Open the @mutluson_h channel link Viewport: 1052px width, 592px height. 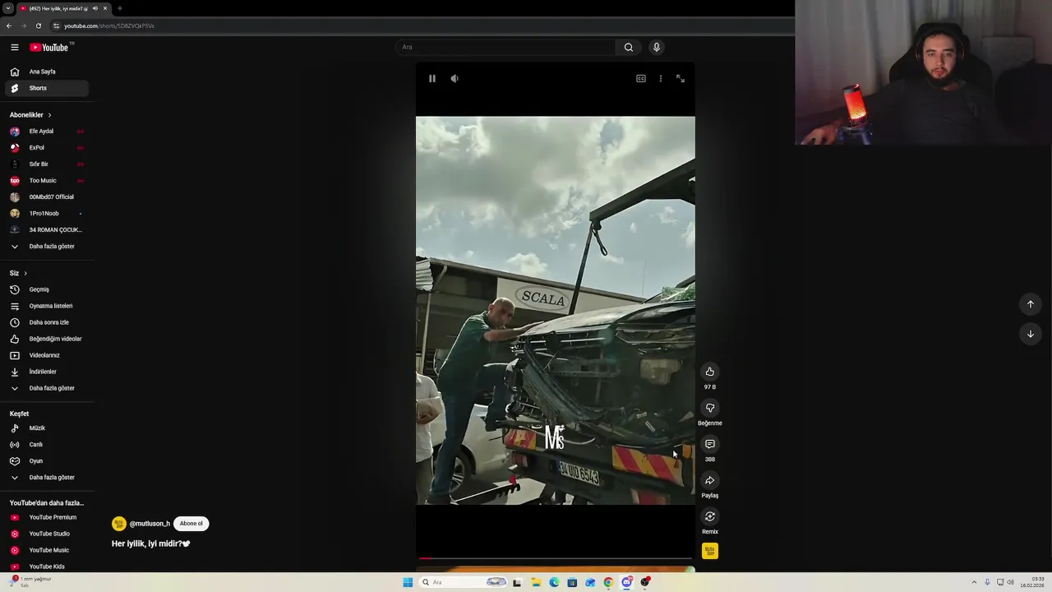point(150,524)
